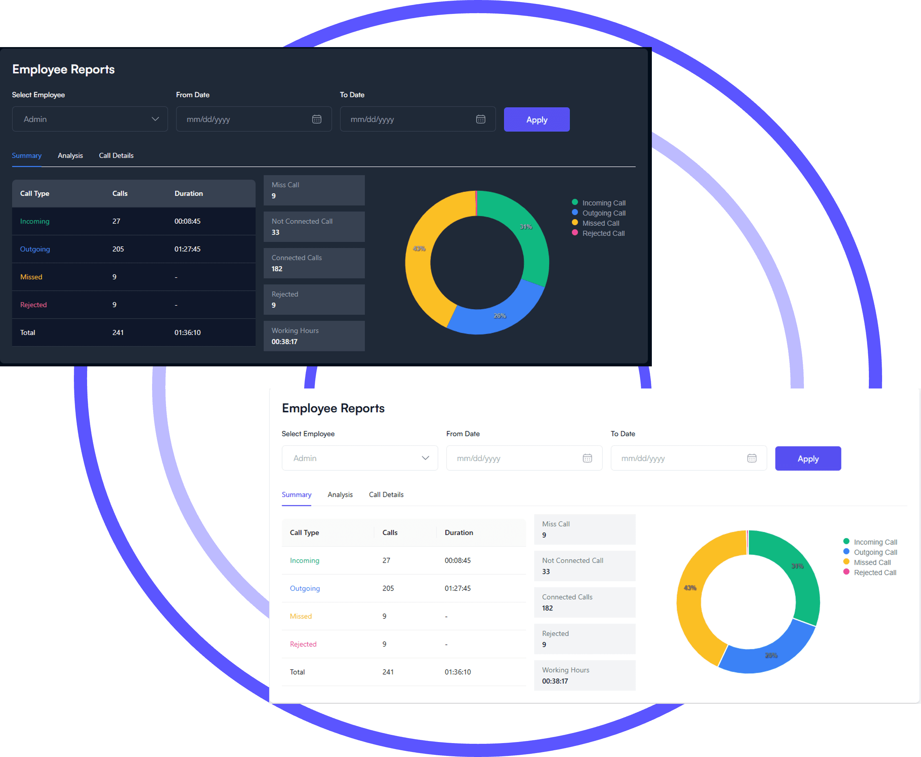Open To Date calendar icon in dark panel

click(x=480, y=119)
